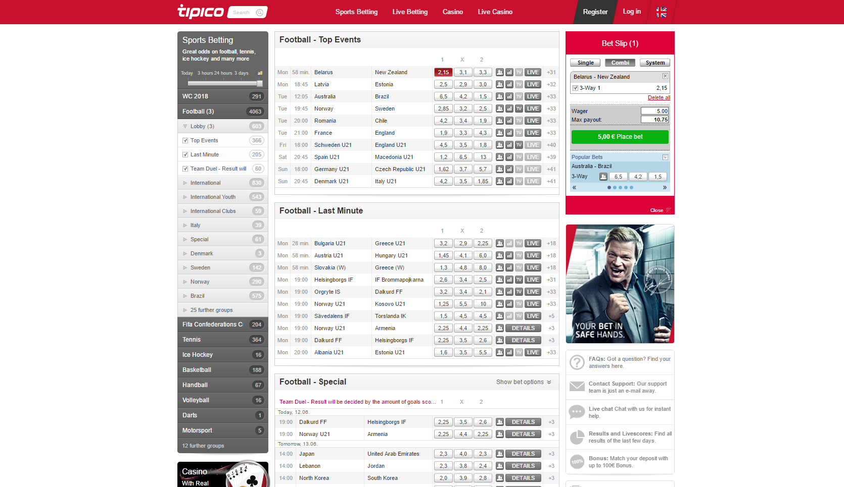844x487 pixels.
Task: Toggle the Last Minute filter checkbox
Action: pos(185,154)
